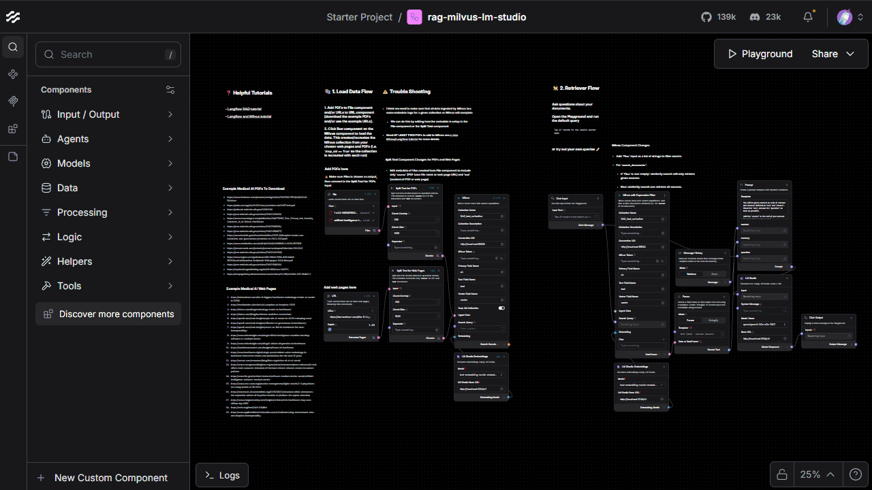Click Discover more components
This screenshot has width=872, height=490.
108,314
